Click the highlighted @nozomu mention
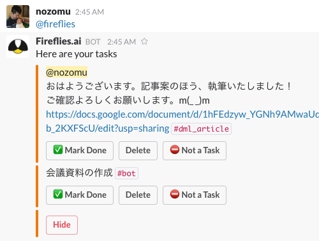This screenshot has height=241, width=319. click(66, 72)
